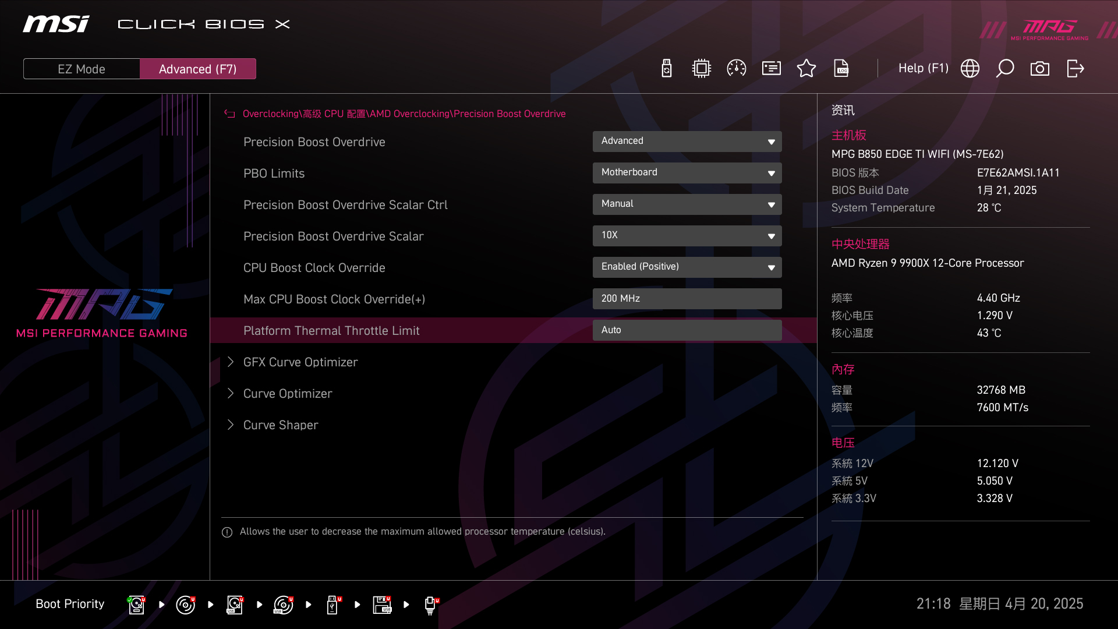This screenshot has height=629, width=1118.
Task: Select the network boot device icon
Action: pyautogui.click(x=431, y=605)
